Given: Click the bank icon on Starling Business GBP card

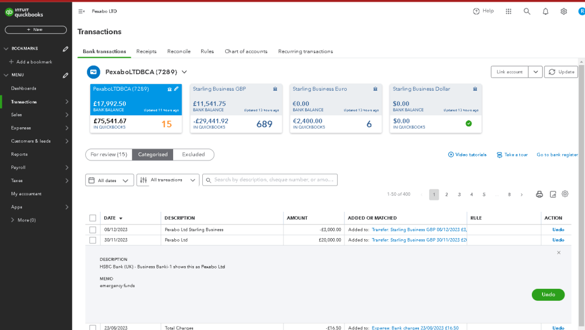Looking at the screenshot, I should coord(275,88).
